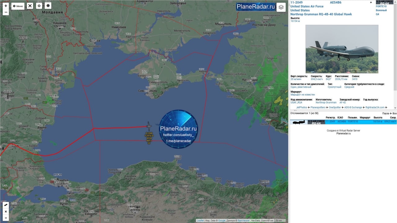Toggle the M units button on map
Screen dimensions: 397x223
click(x=6, y=218)
